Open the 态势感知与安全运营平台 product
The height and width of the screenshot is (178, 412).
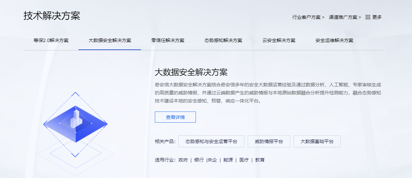211,141
